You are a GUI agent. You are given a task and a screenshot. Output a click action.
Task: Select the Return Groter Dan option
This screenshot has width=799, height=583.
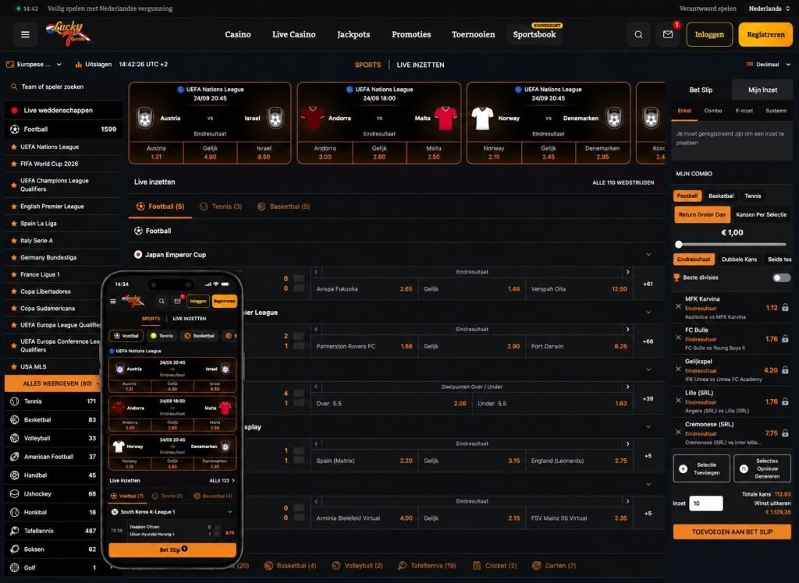[x=701, y=215]
